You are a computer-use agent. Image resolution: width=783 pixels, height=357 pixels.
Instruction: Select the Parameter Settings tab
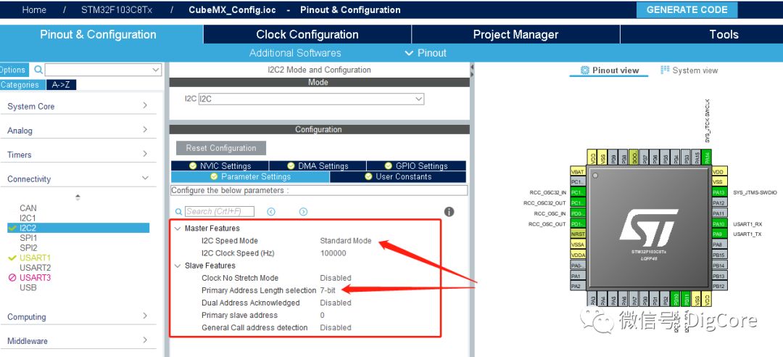coord(250,176)
